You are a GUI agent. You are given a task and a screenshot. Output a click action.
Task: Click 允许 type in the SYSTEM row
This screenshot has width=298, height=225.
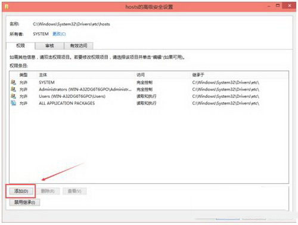click(x=23, y=82)
